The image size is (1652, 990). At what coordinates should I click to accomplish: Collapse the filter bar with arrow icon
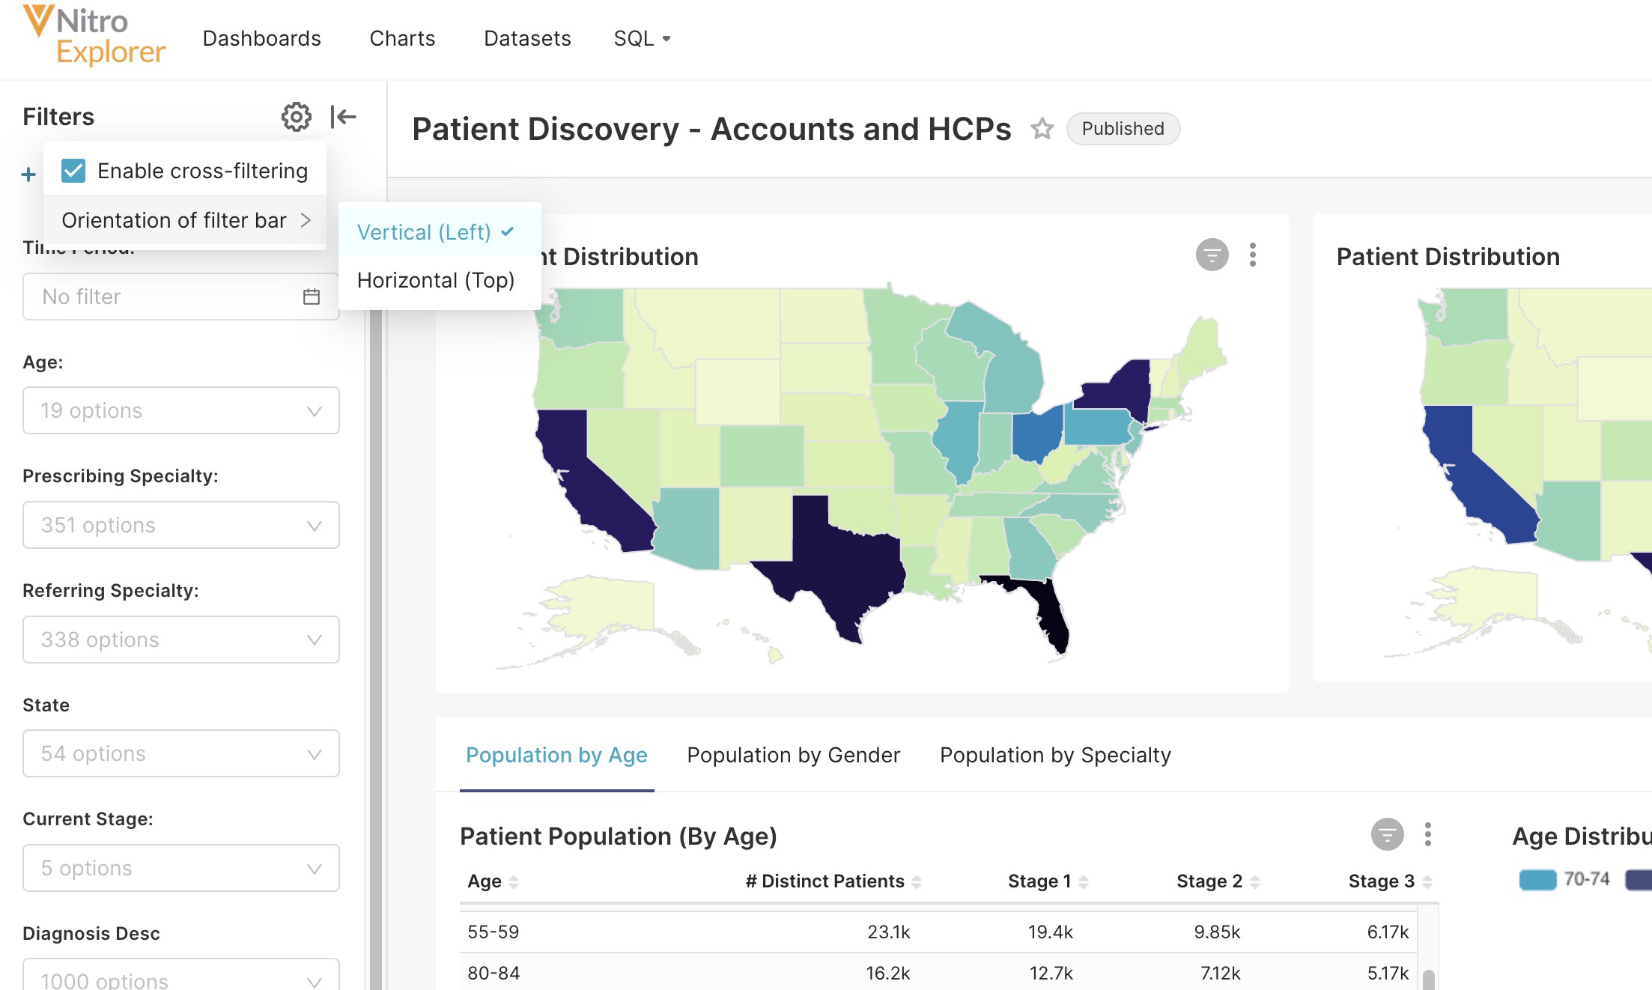(x=343, y=117)
